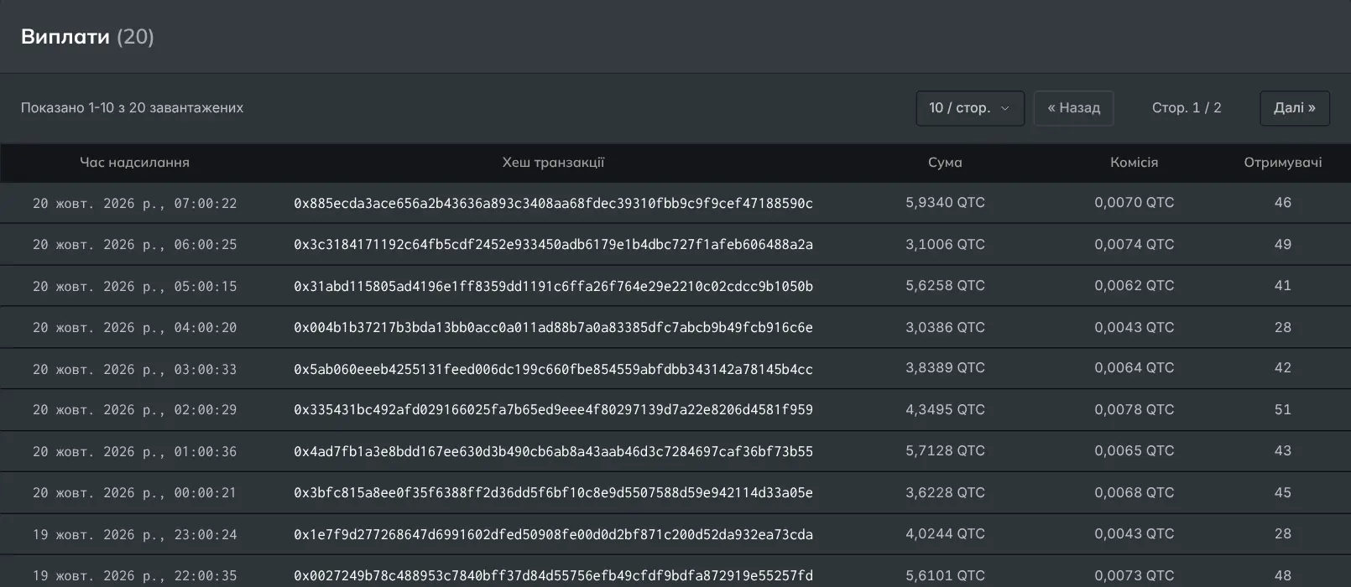Open transaction hash starting 0x3c318417
This screenshot has width=1351, height=587.
(x=553, y=245)
